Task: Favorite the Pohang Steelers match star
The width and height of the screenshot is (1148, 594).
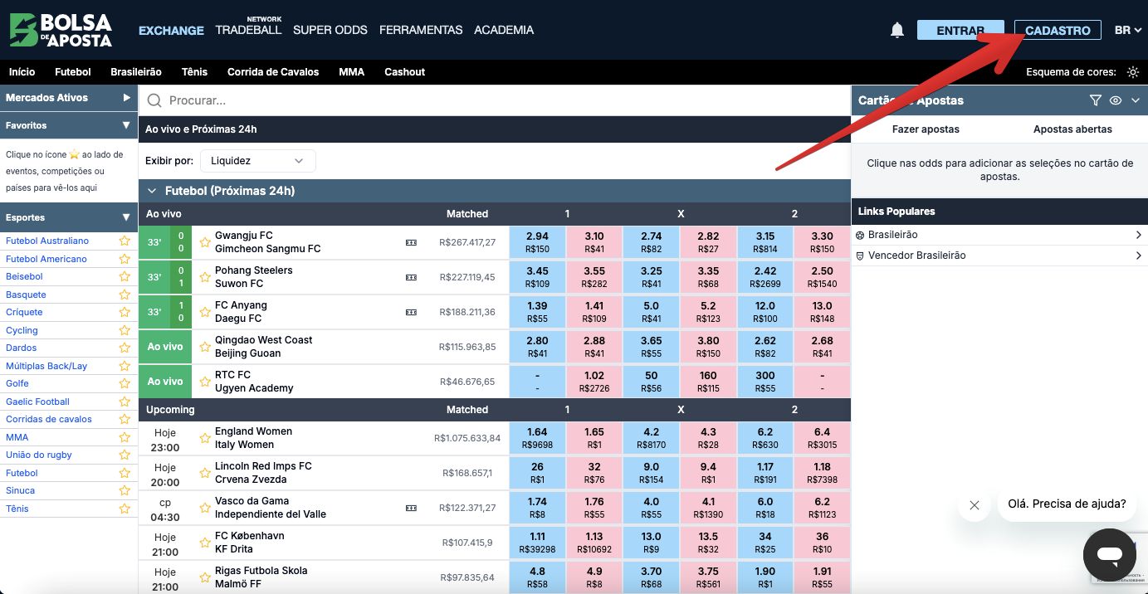Action: pyautogui.click(x=205, y=277)
